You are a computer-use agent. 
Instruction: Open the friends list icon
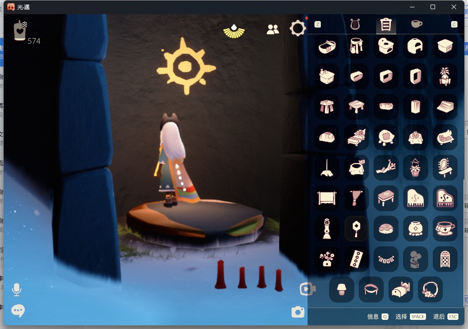click(x=272, y=29)
